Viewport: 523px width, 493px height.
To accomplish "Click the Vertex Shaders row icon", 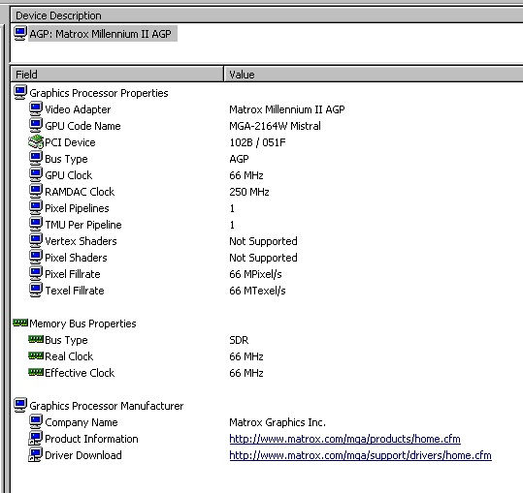I will tap(36, 240).
